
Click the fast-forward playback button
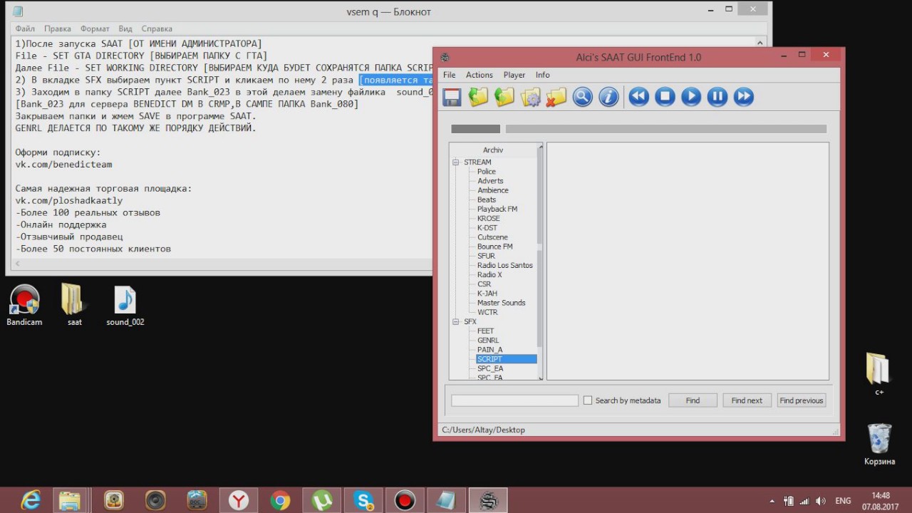pyautogui.click(x=743, y=97)
